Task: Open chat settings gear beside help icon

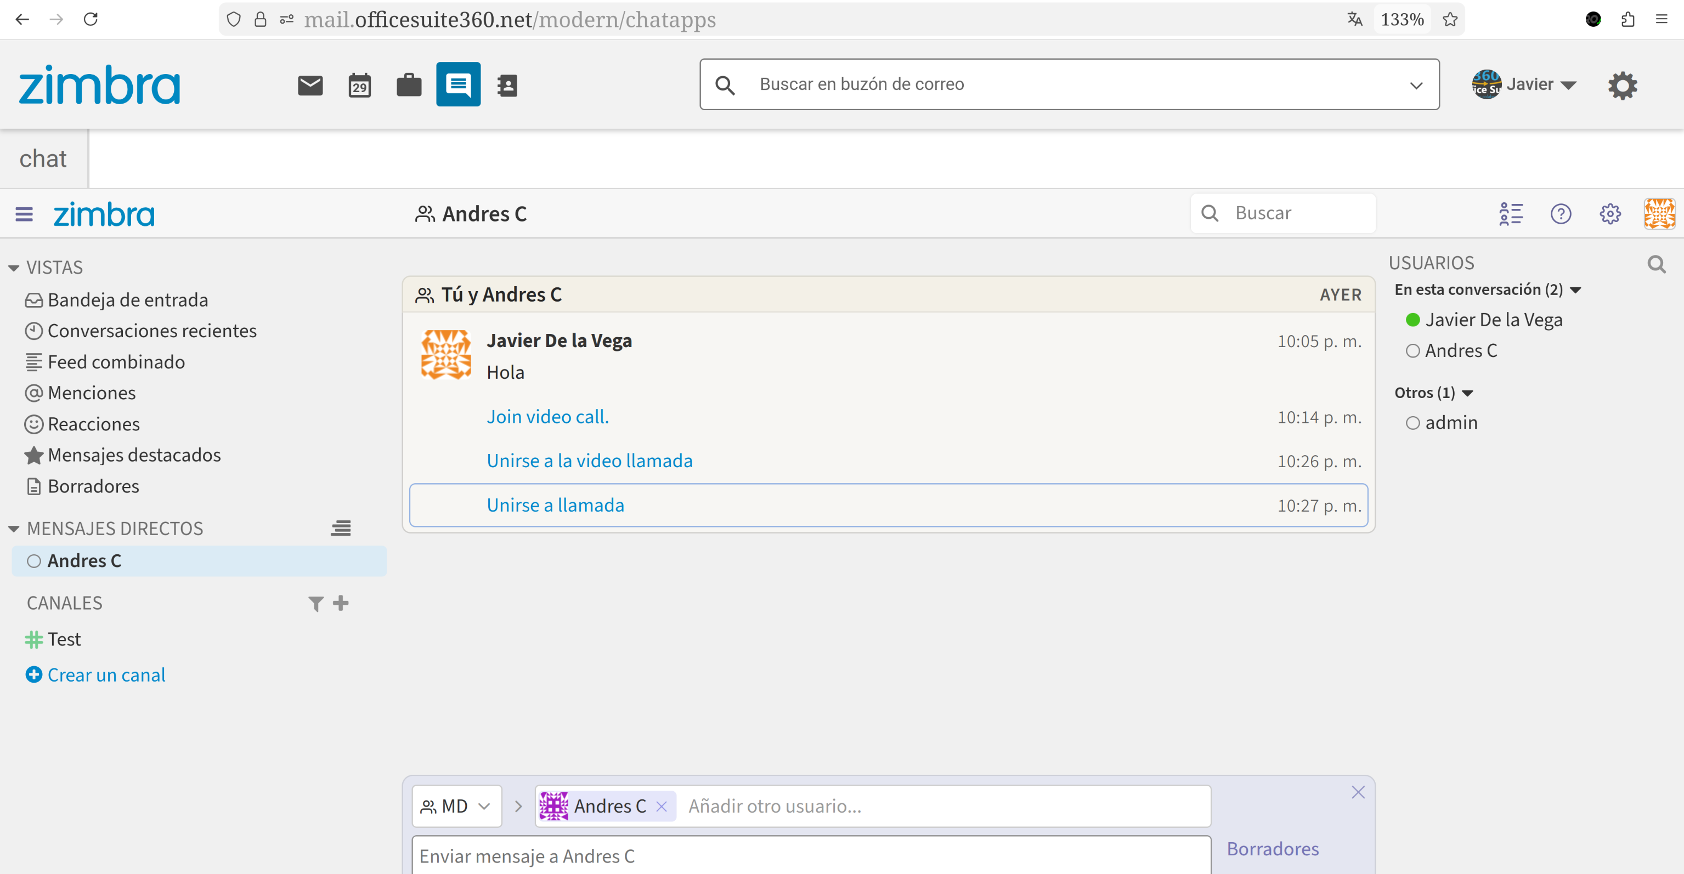Action: pos(1609,214)
